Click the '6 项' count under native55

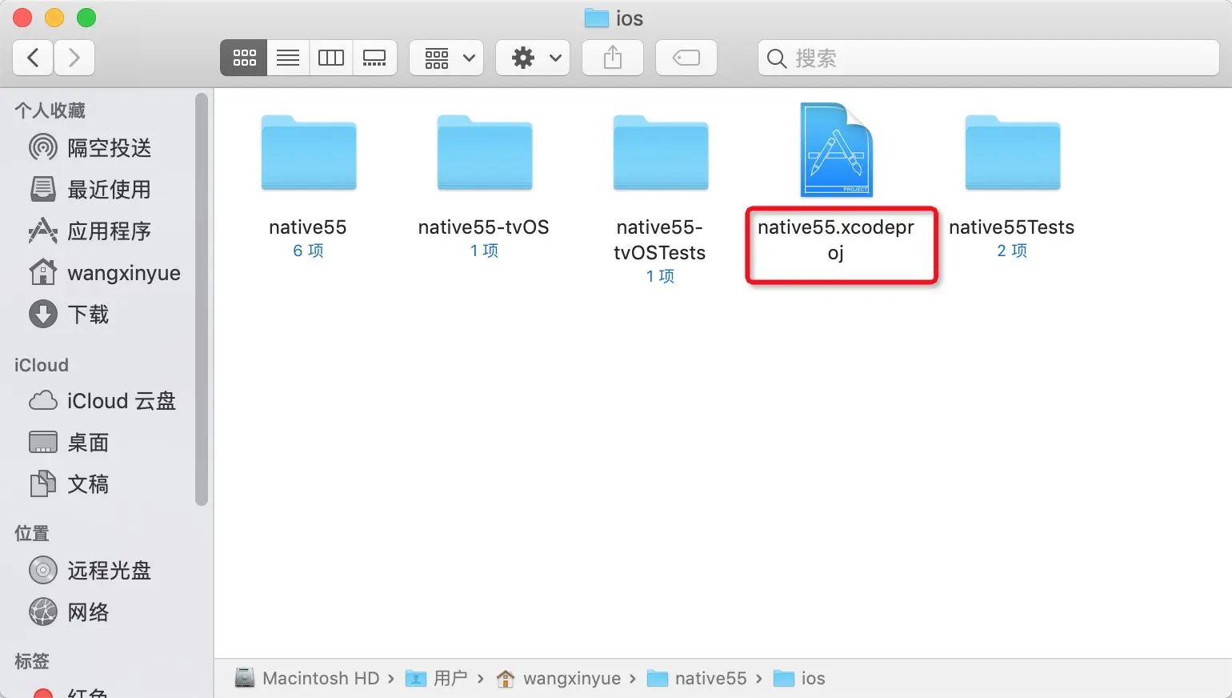pyautogui.click(x=308, y=251)
